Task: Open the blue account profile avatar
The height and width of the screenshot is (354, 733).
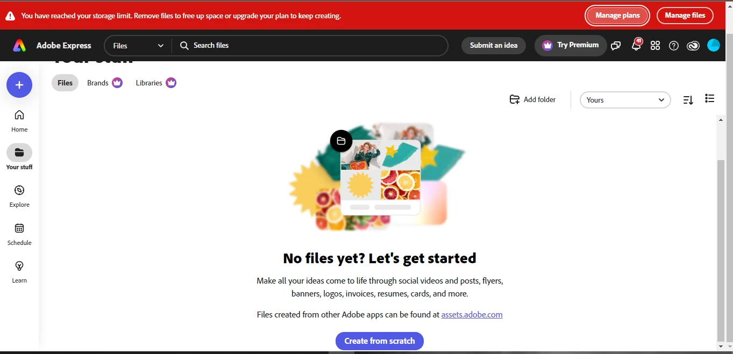Action: coord(713,45)
